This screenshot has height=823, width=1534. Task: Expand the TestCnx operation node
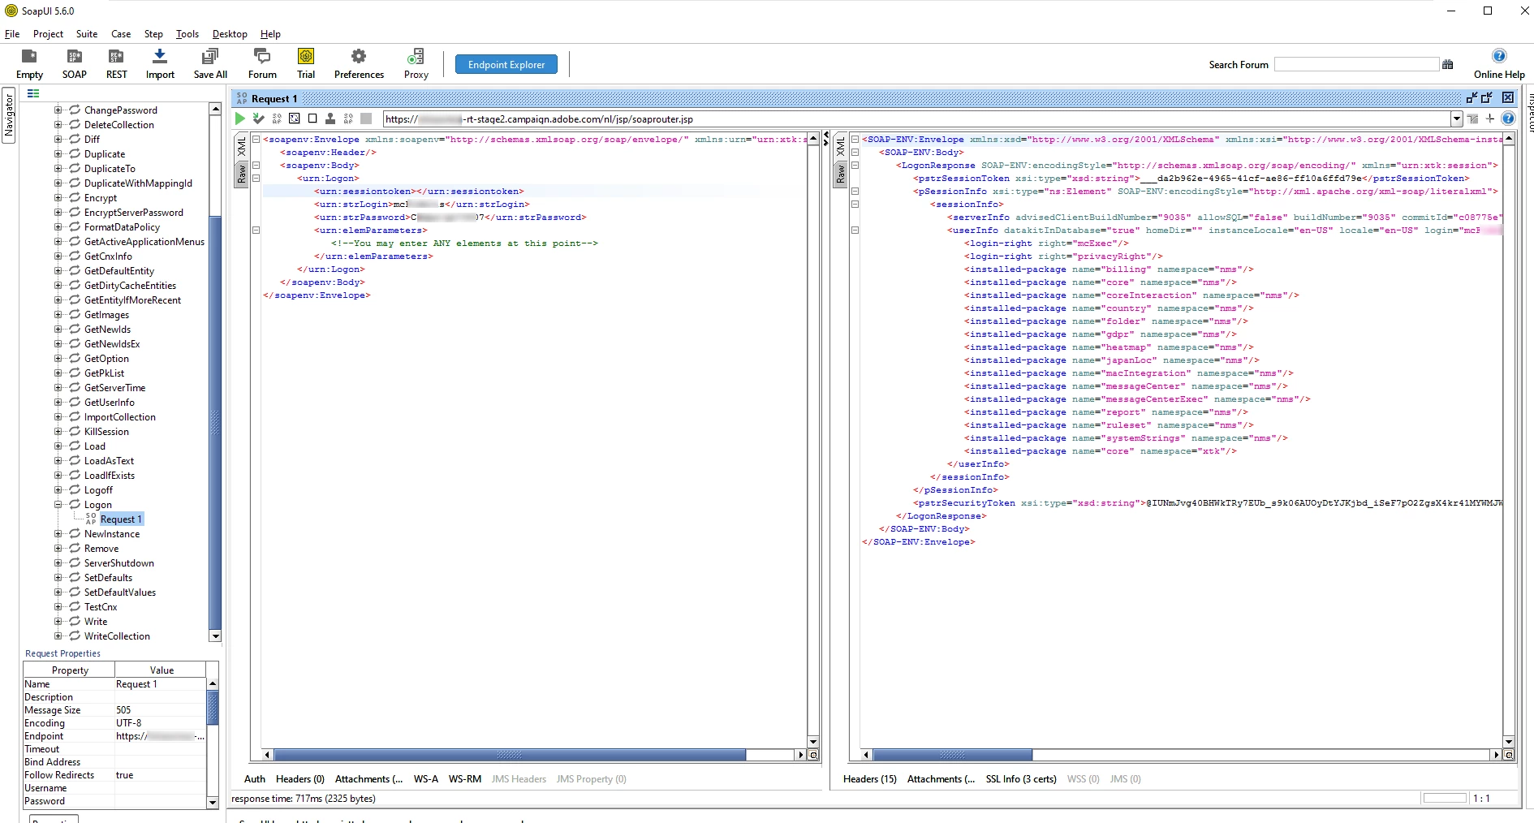(x=58, y=607)
